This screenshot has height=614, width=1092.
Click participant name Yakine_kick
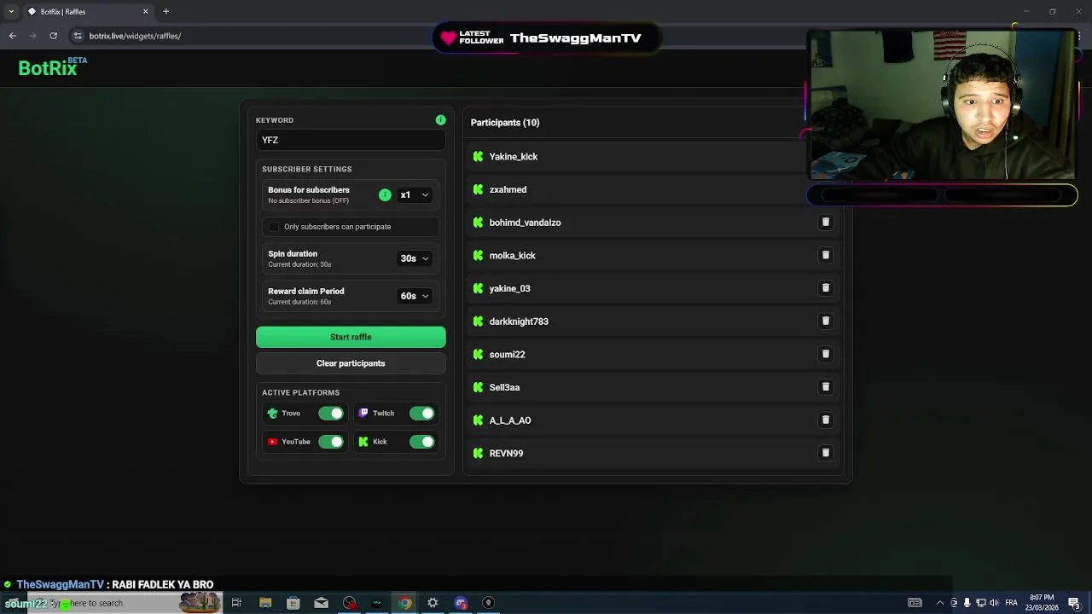click(x=513, y=157)
